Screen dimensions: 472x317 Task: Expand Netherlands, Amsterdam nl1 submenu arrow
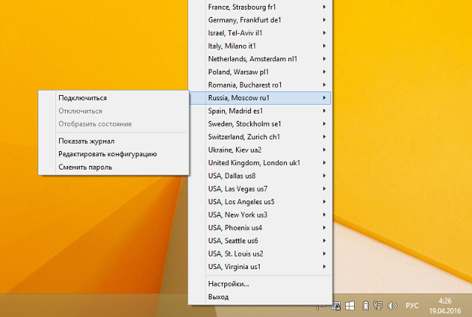point(324,59)
